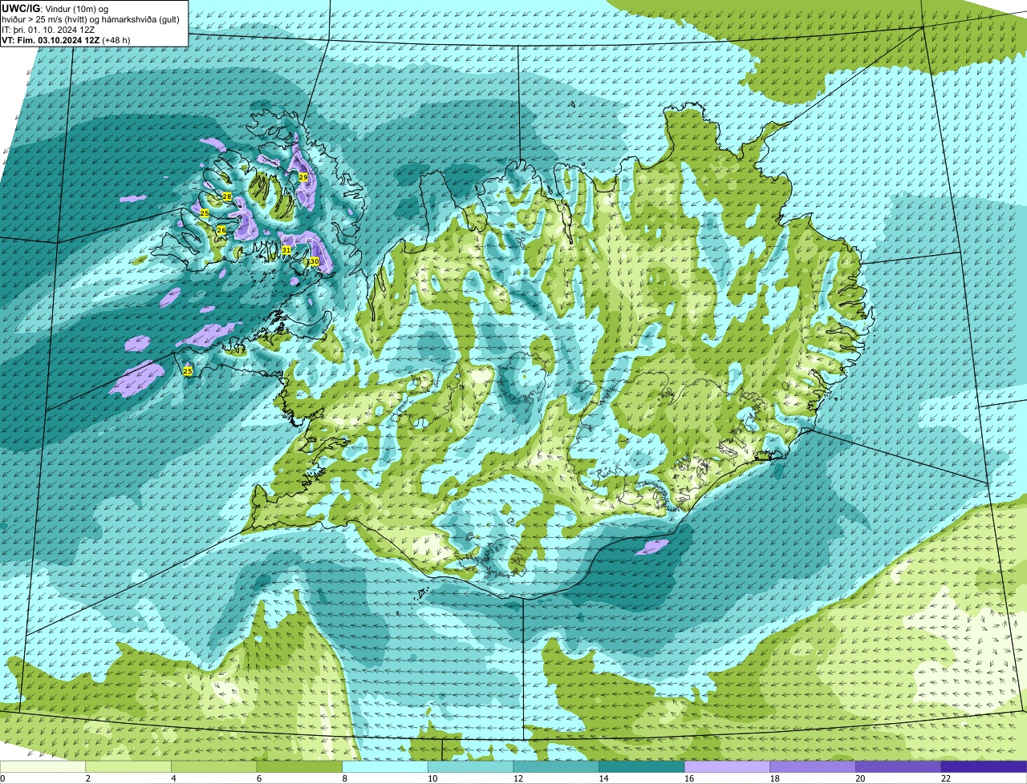Click the legend scale value 4
The image size is (1027, 784).
[x=173, y=778]
